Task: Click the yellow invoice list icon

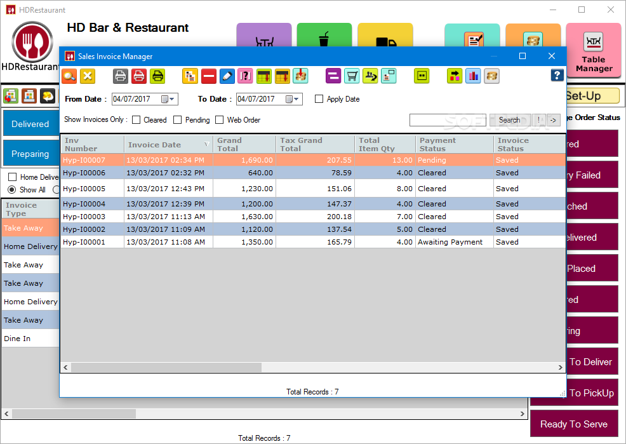Action: (x=190, y=76)
